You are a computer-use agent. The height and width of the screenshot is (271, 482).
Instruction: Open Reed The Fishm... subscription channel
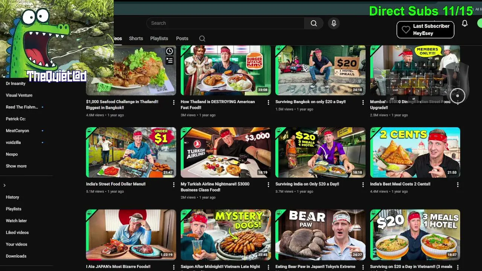tap(22, 107)
